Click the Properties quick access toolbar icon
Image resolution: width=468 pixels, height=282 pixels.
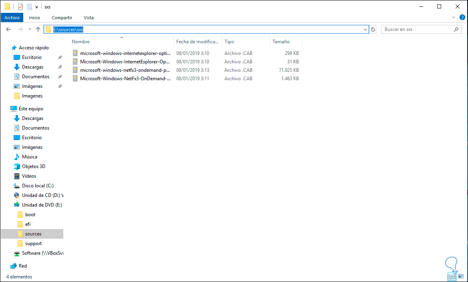tap(20, 6)
